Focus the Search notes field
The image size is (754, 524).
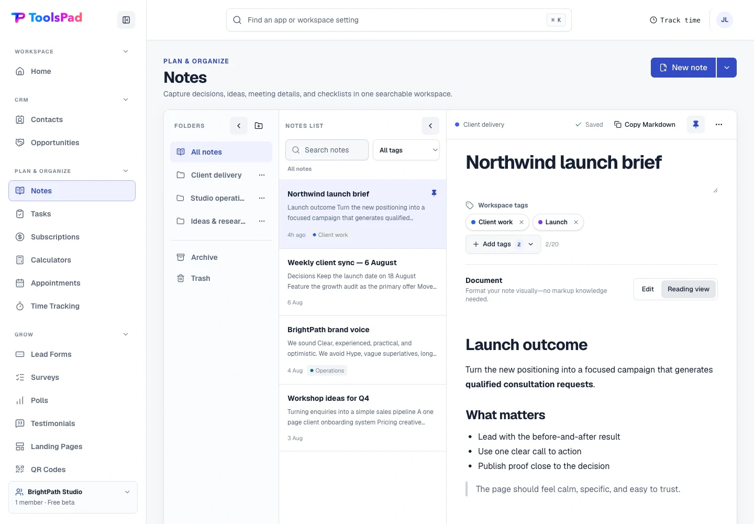pos(327,150)
